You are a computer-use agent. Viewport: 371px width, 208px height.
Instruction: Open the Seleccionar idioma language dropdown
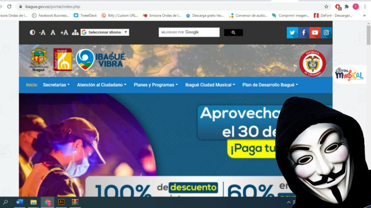pos(105,32)
